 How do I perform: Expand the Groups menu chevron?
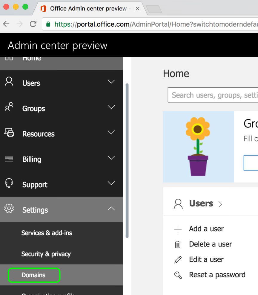pos(111,107)
